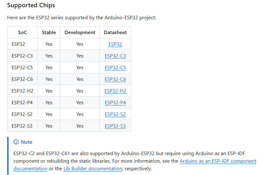Viewport: 268px width, 175px height.
Task: Follow the Arduino as an ESP-IDF component link
Action: [218, 161]
